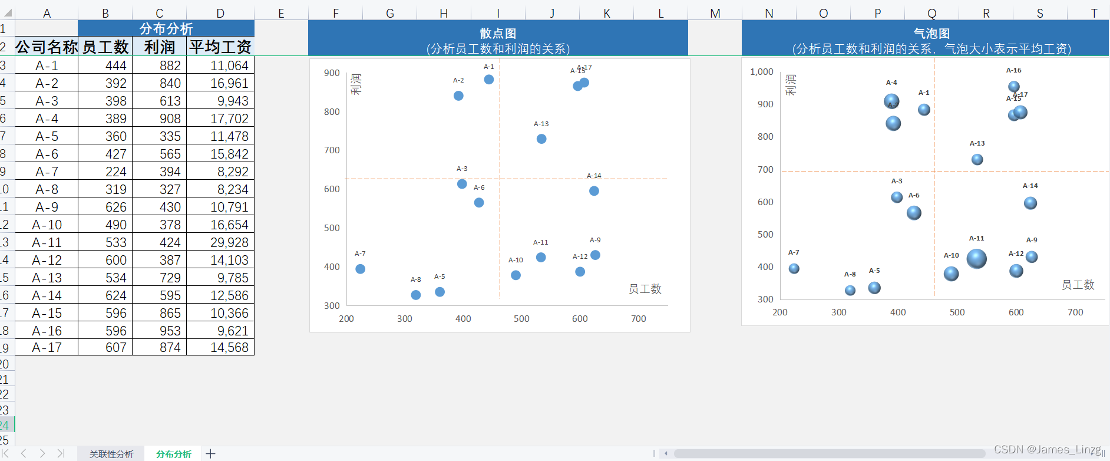Select the cell with value 29,928
This screenshot has height=461, width=1110.
point(220,242)
